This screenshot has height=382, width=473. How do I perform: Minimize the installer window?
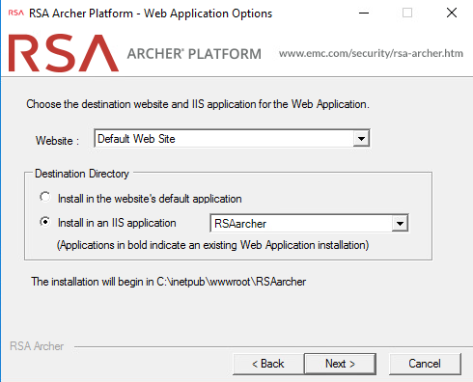tap(364, 13)
